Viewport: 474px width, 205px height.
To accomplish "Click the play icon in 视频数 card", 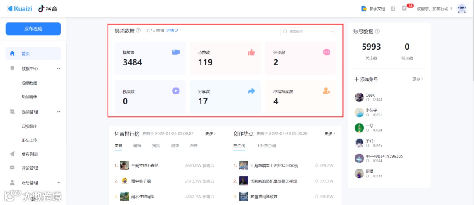I will [x=176, y=90].
